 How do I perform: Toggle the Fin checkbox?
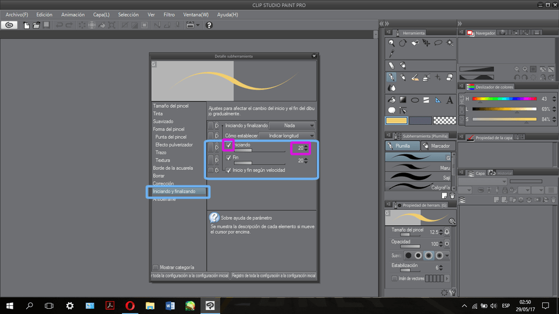coord(229,158)
